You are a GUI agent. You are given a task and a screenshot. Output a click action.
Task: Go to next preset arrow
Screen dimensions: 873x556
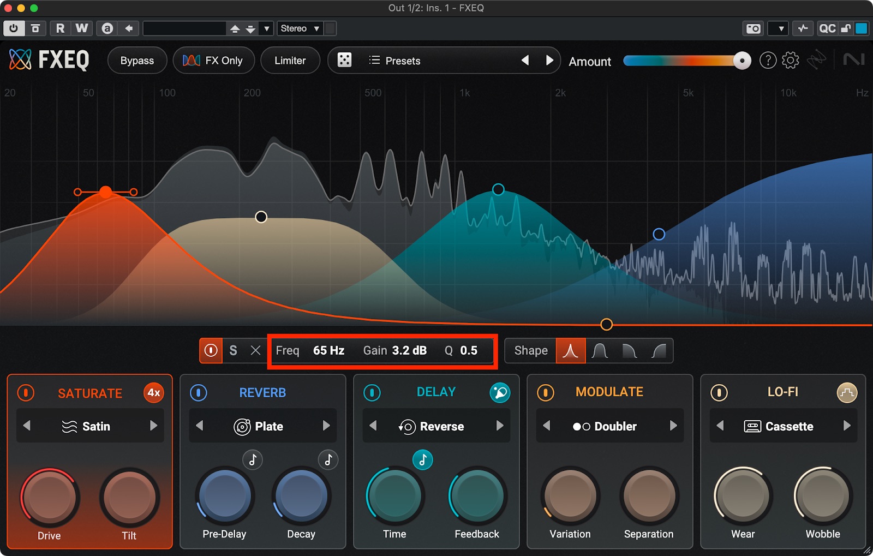549,60
